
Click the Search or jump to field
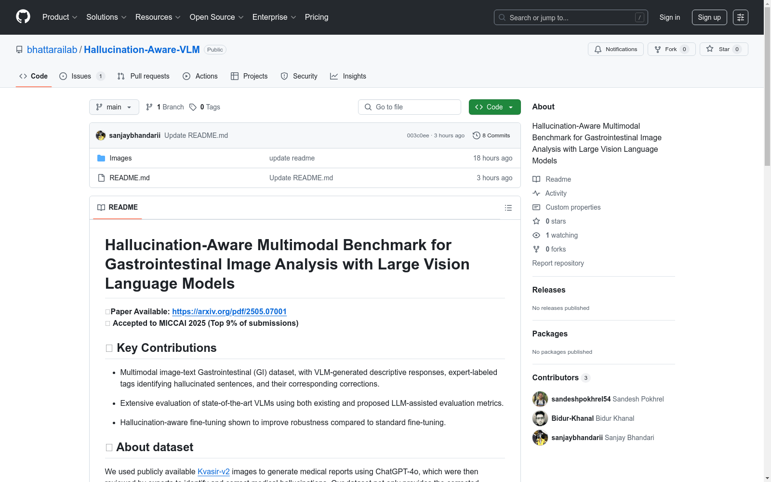coord(571,17)
